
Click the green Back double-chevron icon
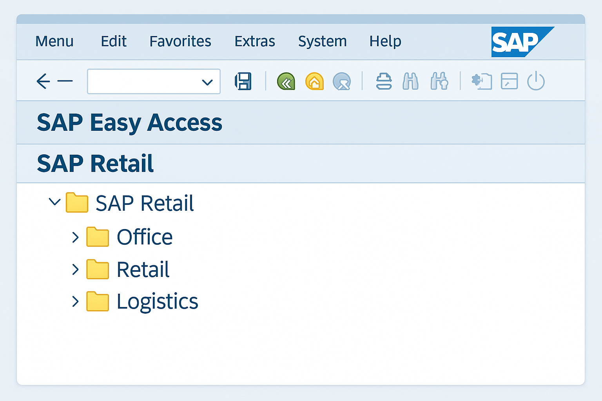click(286, 81)
